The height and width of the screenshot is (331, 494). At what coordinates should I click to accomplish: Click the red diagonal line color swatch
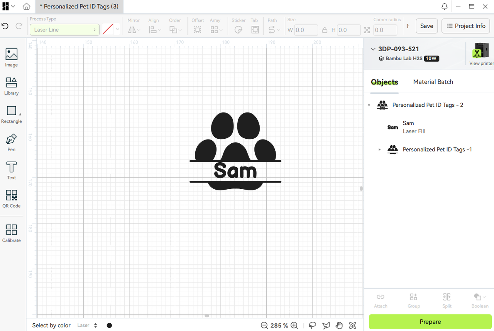point(108,30)
